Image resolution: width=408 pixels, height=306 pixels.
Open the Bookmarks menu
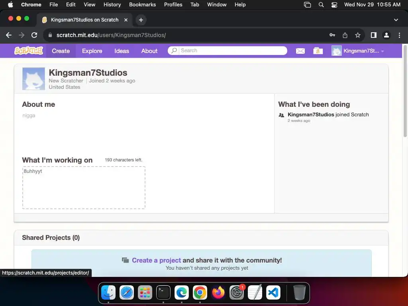click(142, 4)
